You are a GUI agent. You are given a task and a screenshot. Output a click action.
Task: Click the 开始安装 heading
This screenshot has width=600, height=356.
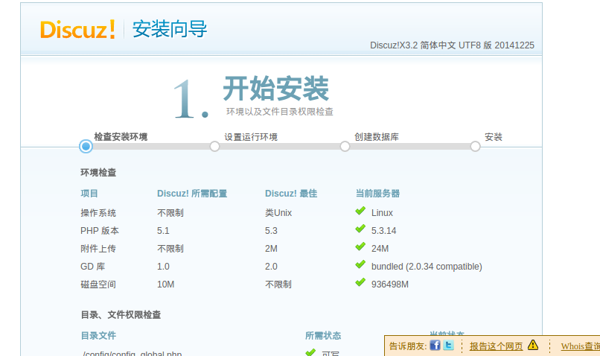tap(276, 89)
